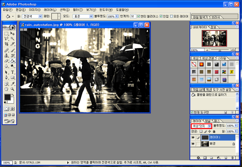Image resolution: width=242 pixels, height=167 pixels.
Task: Select the Hand tool
Action: coord(6,89)
